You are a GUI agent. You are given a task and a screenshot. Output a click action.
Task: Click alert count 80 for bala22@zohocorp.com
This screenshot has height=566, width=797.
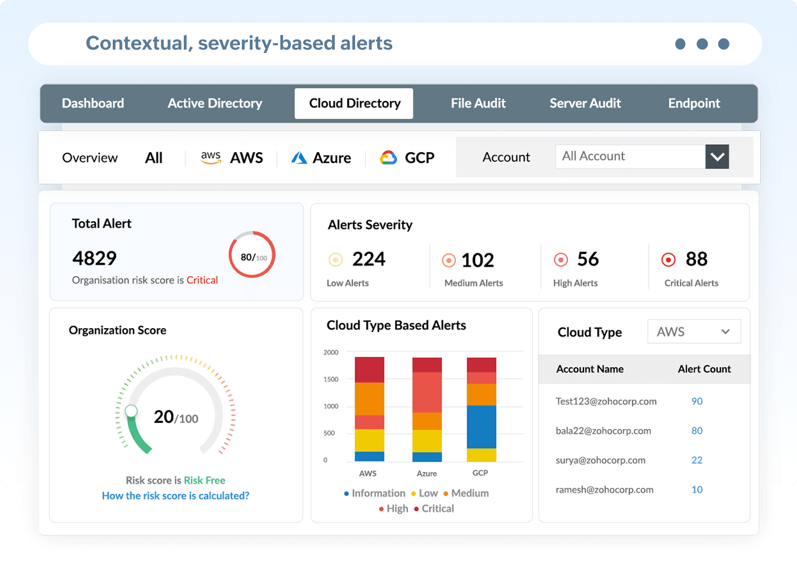click(697, 431)
